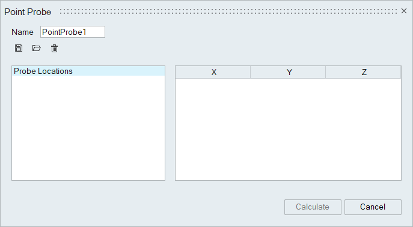
Task: Select the Probe Locations list entry
Action: pyautogui.click(x=88, y=71)
